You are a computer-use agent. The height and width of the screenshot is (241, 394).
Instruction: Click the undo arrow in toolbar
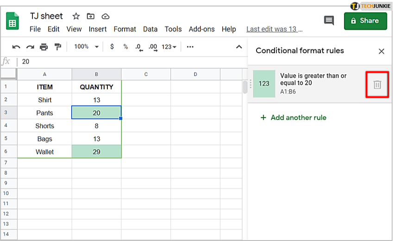pyautogui.click(x=16, y=47)
